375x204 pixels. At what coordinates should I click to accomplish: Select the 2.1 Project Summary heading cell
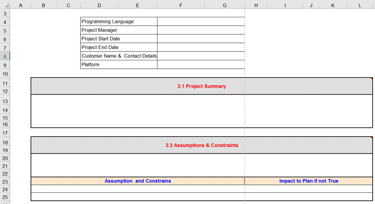click(x=202, y=87)
